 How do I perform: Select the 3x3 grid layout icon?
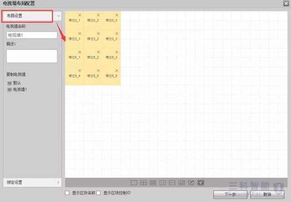pyautogui.click(x=153, y=182)
